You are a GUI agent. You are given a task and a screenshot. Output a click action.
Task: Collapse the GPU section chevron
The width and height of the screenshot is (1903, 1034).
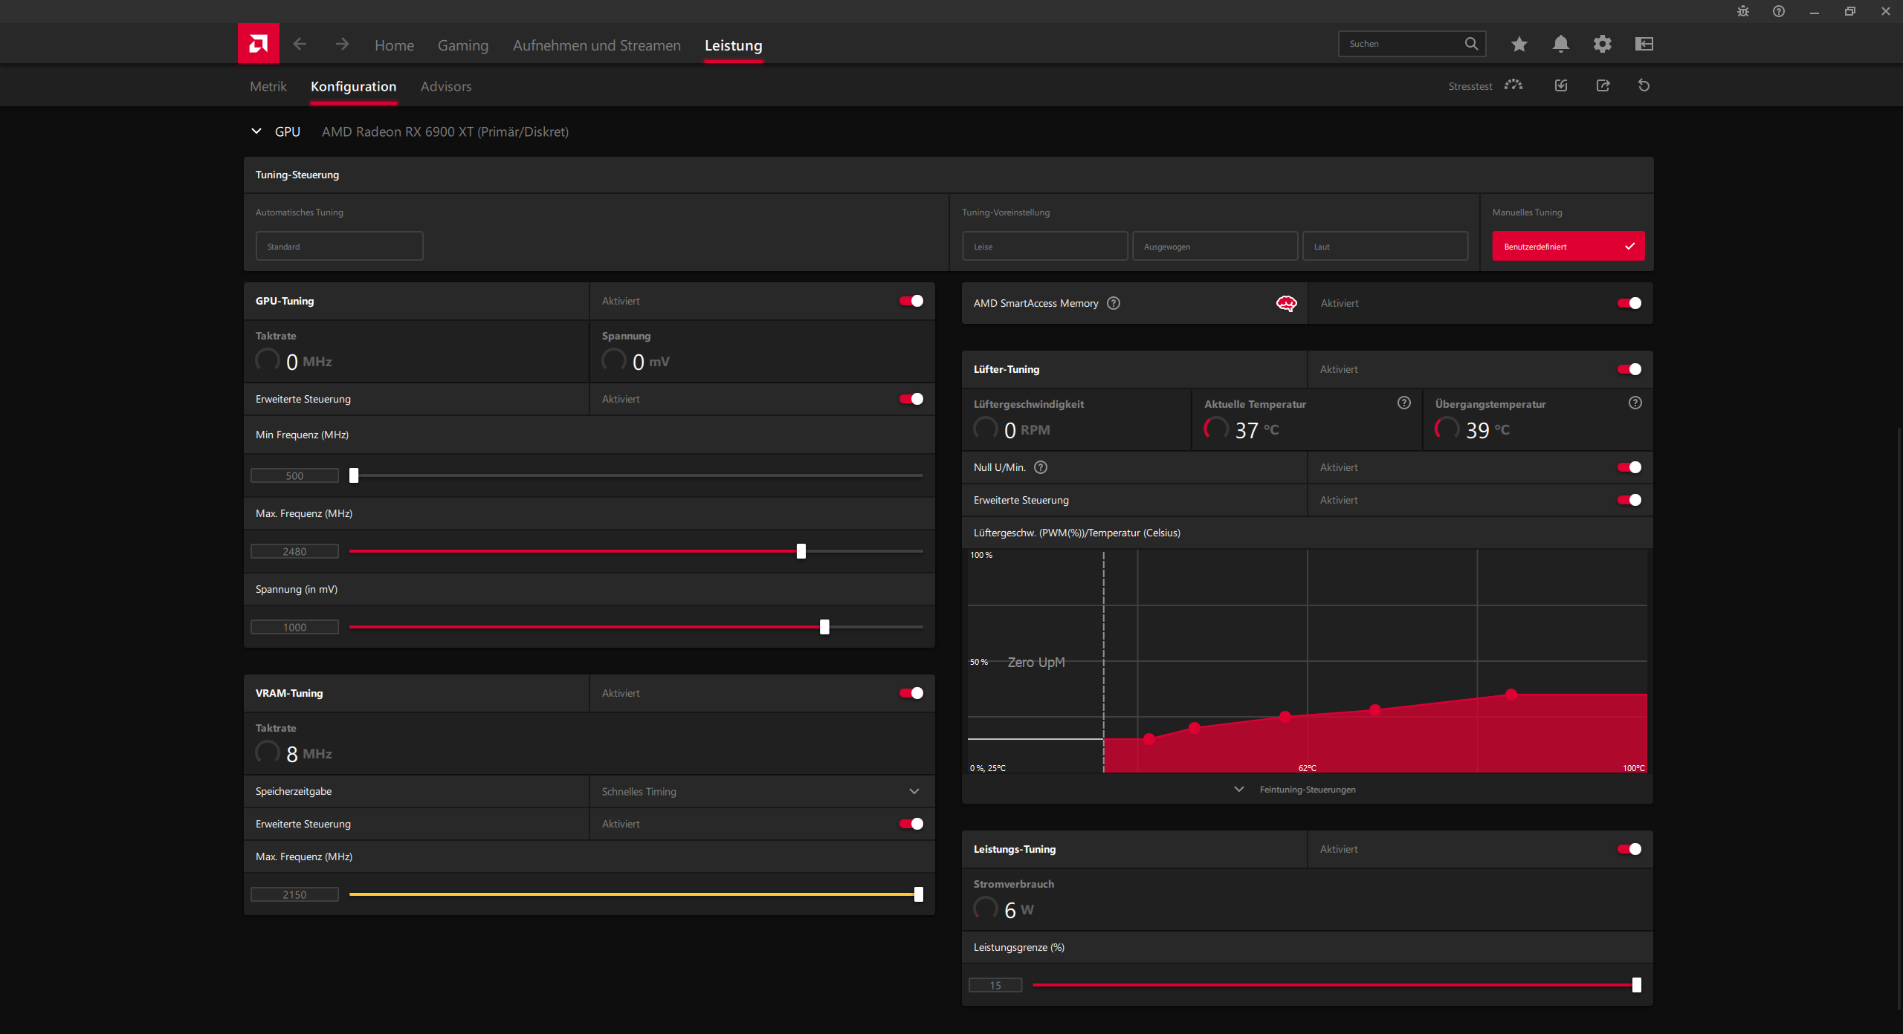coord(256,131)
